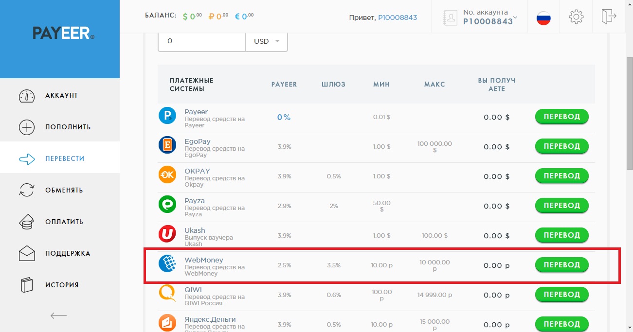Open the Аккаунт gauge icon
Screen dimensions: 633x332
(x=27, y=96)
